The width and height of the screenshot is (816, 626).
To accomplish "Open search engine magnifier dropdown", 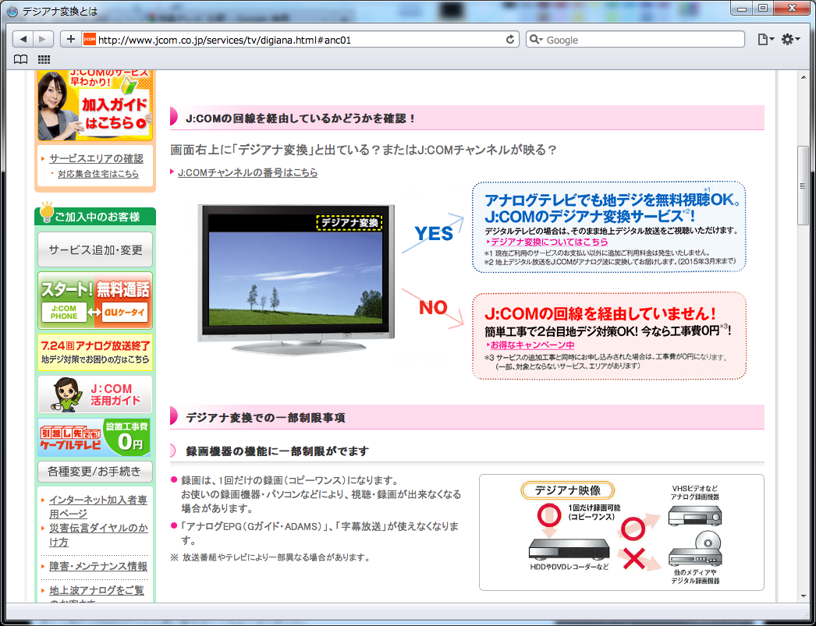I will point(536,40).
